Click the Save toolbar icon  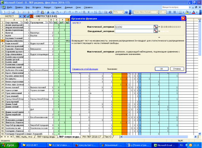(x=13, y=12)
